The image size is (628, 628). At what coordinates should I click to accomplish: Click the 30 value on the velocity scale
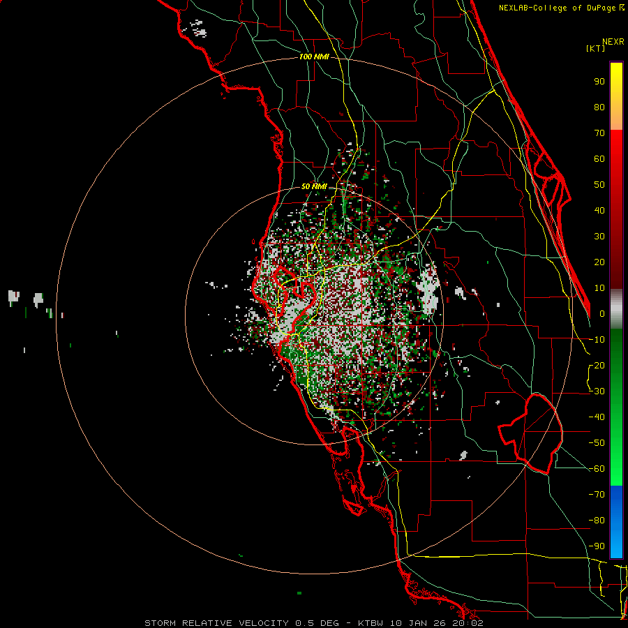(599, 237)
